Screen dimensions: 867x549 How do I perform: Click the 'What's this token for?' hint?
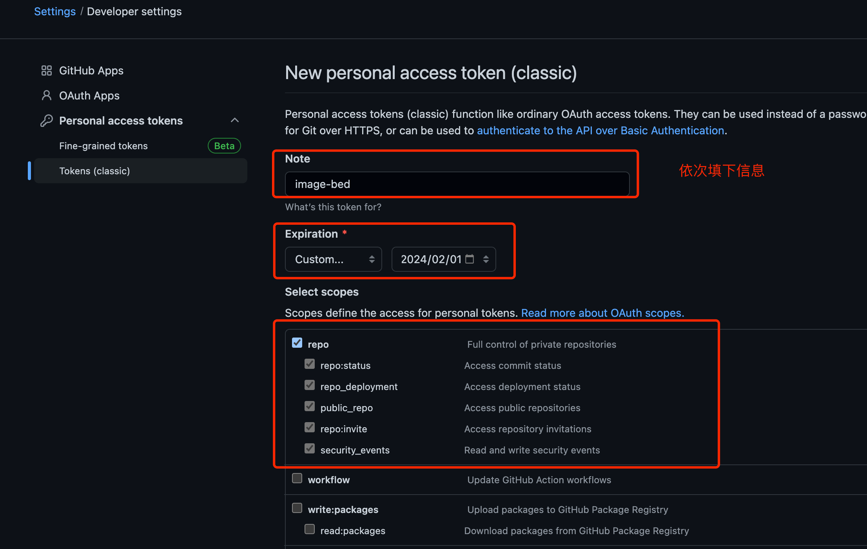click(333, 207)
